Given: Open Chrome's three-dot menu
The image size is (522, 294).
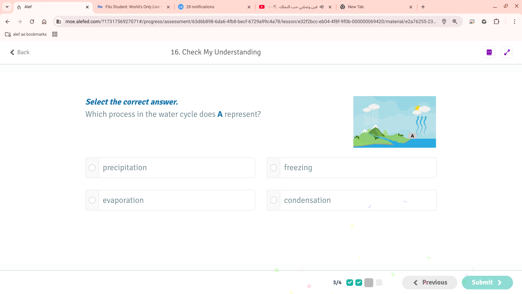Looking at the screenshot, I should point(514,22).
